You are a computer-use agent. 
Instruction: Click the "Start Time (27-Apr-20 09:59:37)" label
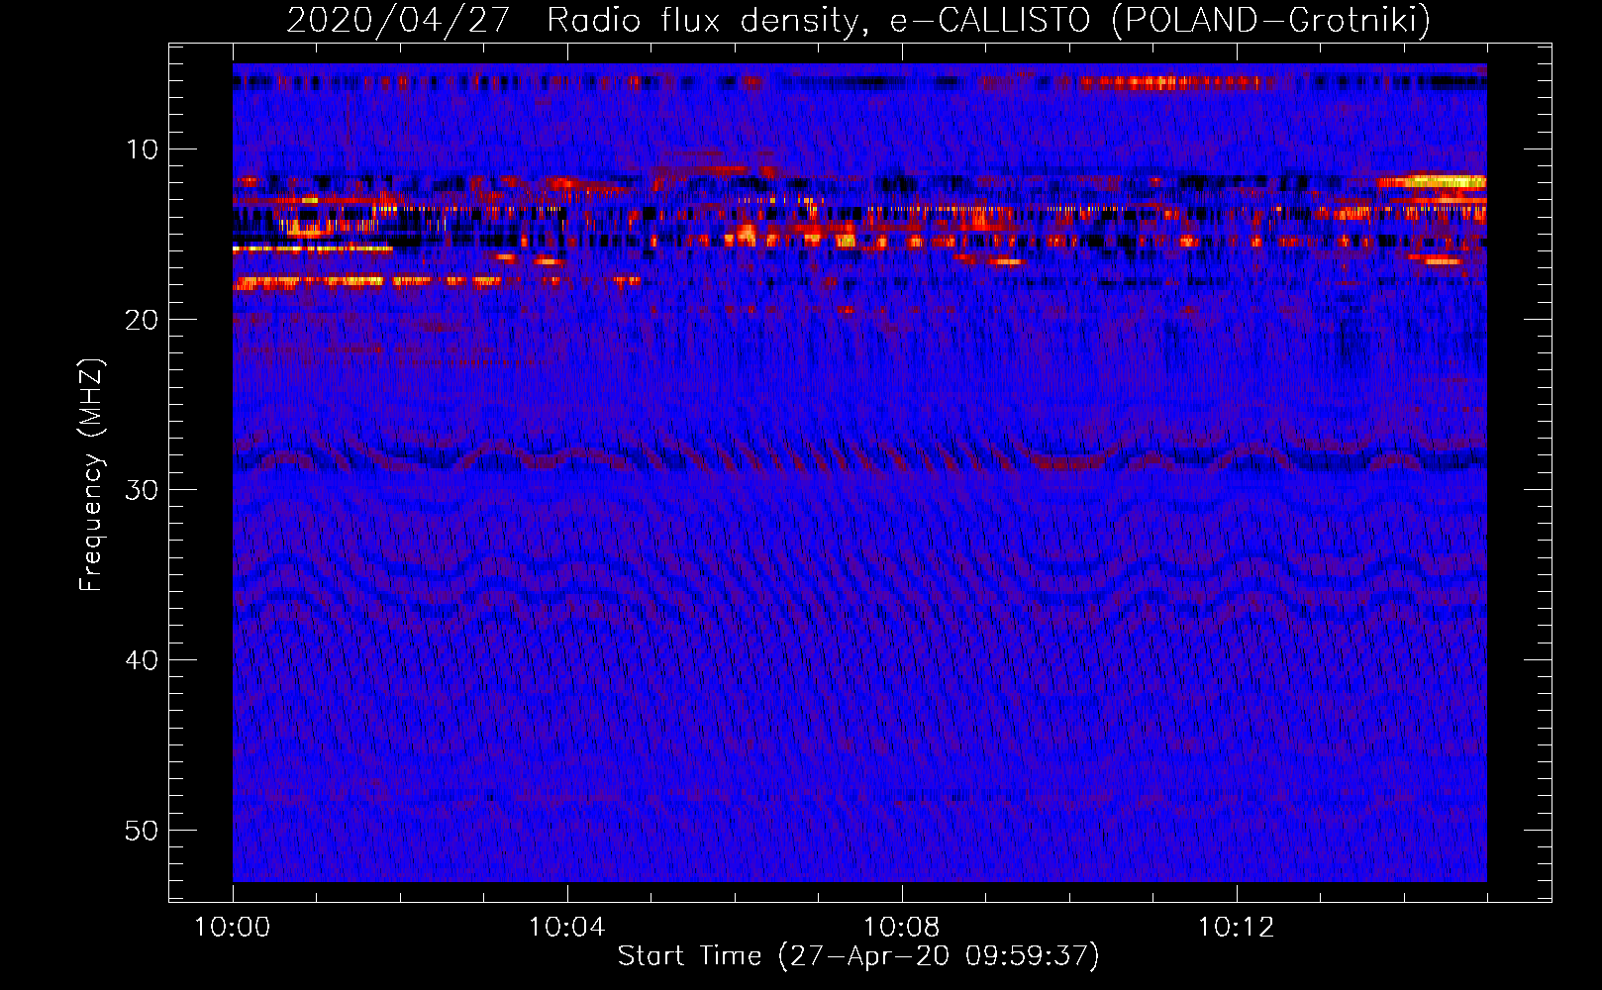(858, 956)
